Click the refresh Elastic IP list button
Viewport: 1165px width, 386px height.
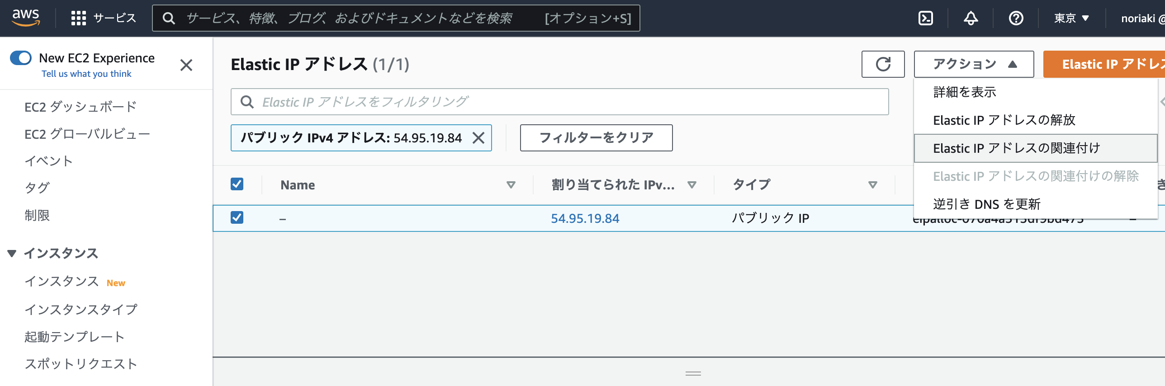tap(883, 64)
